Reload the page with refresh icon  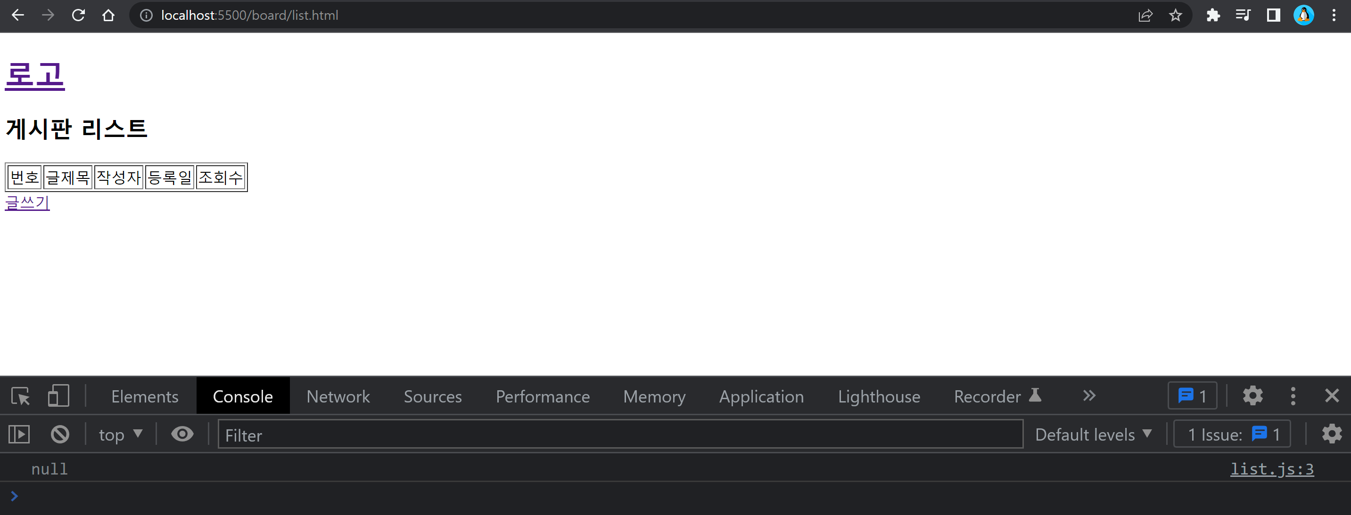pos(78,15)
